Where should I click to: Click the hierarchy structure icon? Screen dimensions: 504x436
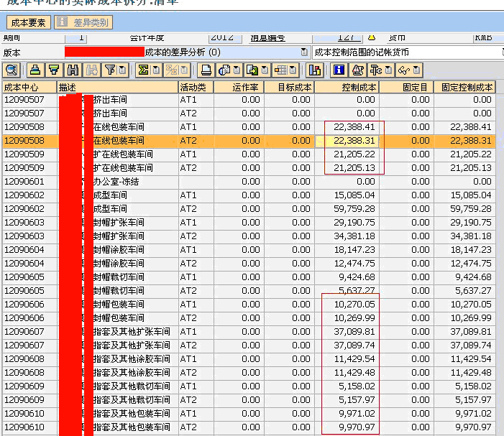pyautogui.click(x=376, y=70)
